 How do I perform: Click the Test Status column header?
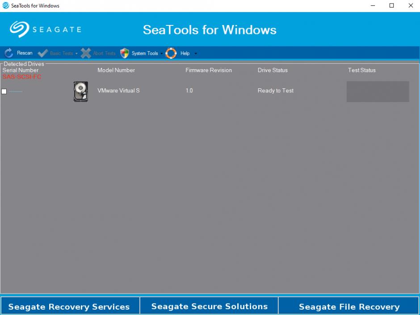[x=361, y=70]
